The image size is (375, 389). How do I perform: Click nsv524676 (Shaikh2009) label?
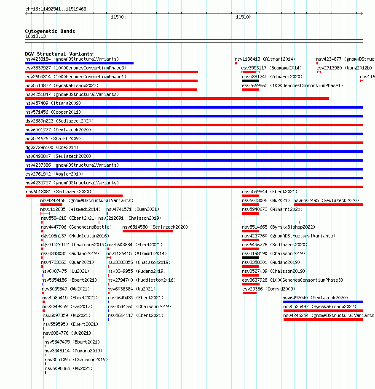pos(53,139)
